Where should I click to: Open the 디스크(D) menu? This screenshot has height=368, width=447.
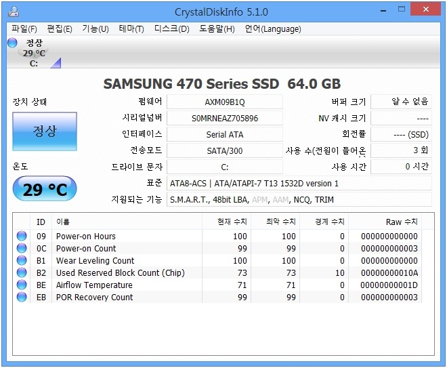(172, 29)
